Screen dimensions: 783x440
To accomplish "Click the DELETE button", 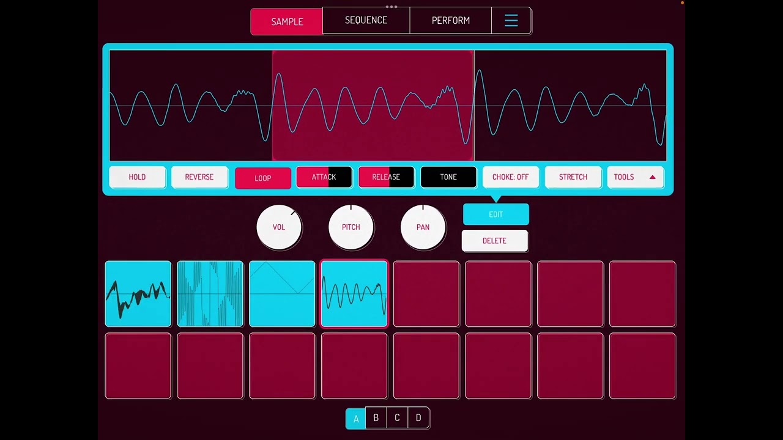I will (495, 241).
